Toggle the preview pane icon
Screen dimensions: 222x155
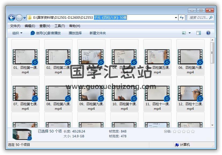pyautogui.click(x=199, y=33)
